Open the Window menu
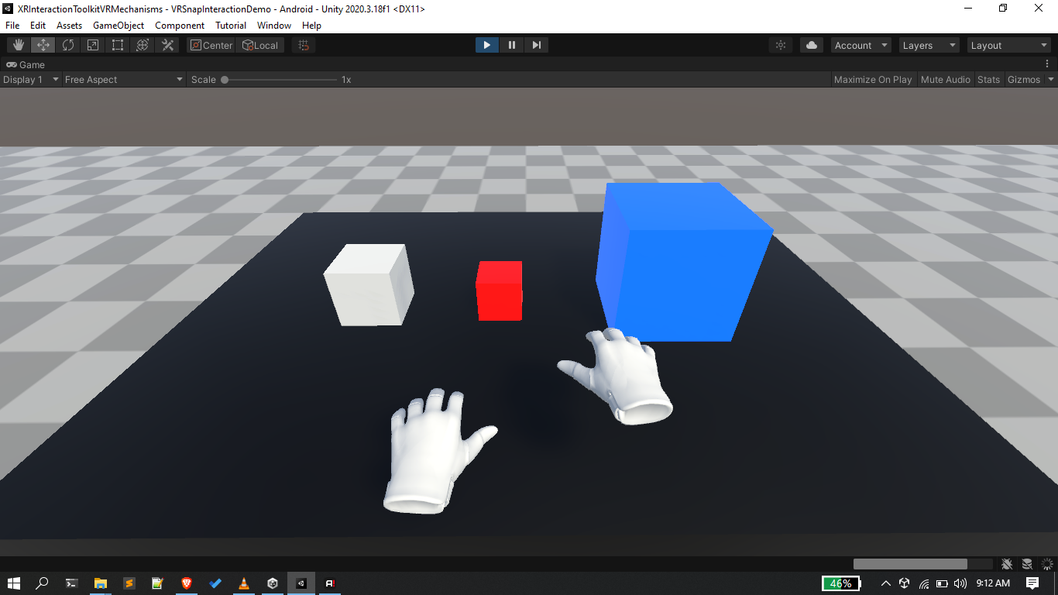 point(274,26)
